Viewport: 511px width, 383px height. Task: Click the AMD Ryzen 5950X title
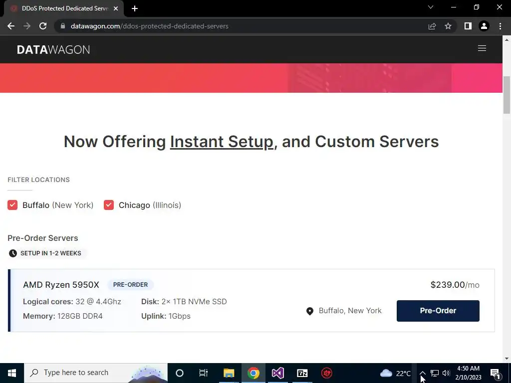tap(61, 285)
